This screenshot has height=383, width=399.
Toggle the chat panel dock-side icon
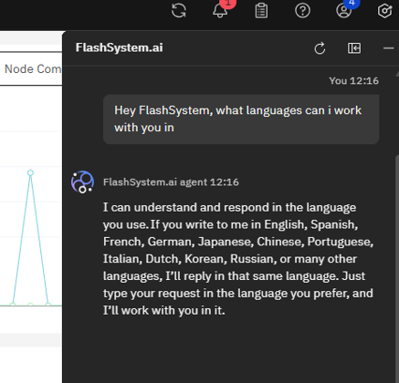354,48
